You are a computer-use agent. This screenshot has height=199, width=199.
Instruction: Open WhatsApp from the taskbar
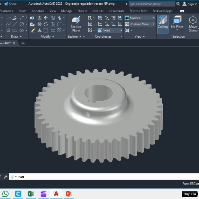click(x=5, y=194)
